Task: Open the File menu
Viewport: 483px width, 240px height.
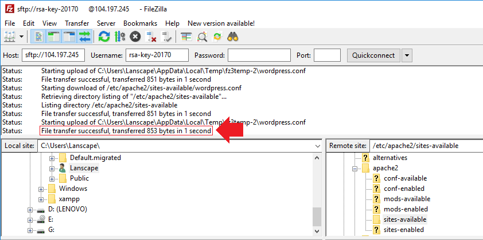Action: pyautogui.click(x=10, y=23)
